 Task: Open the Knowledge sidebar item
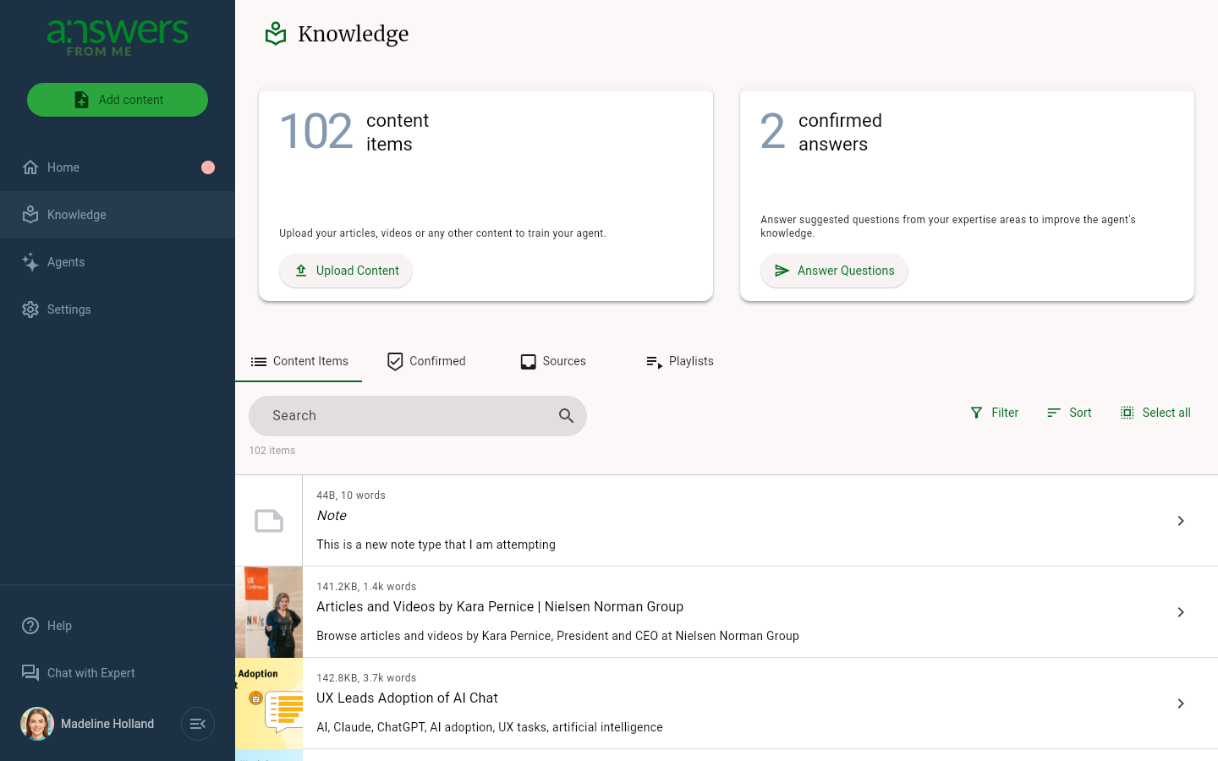[118, 215]
